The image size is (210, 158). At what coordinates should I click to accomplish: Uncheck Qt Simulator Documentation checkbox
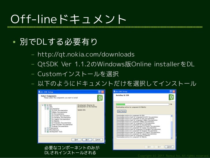50,123
